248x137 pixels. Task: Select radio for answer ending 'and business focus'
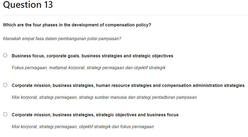point(5,114)
